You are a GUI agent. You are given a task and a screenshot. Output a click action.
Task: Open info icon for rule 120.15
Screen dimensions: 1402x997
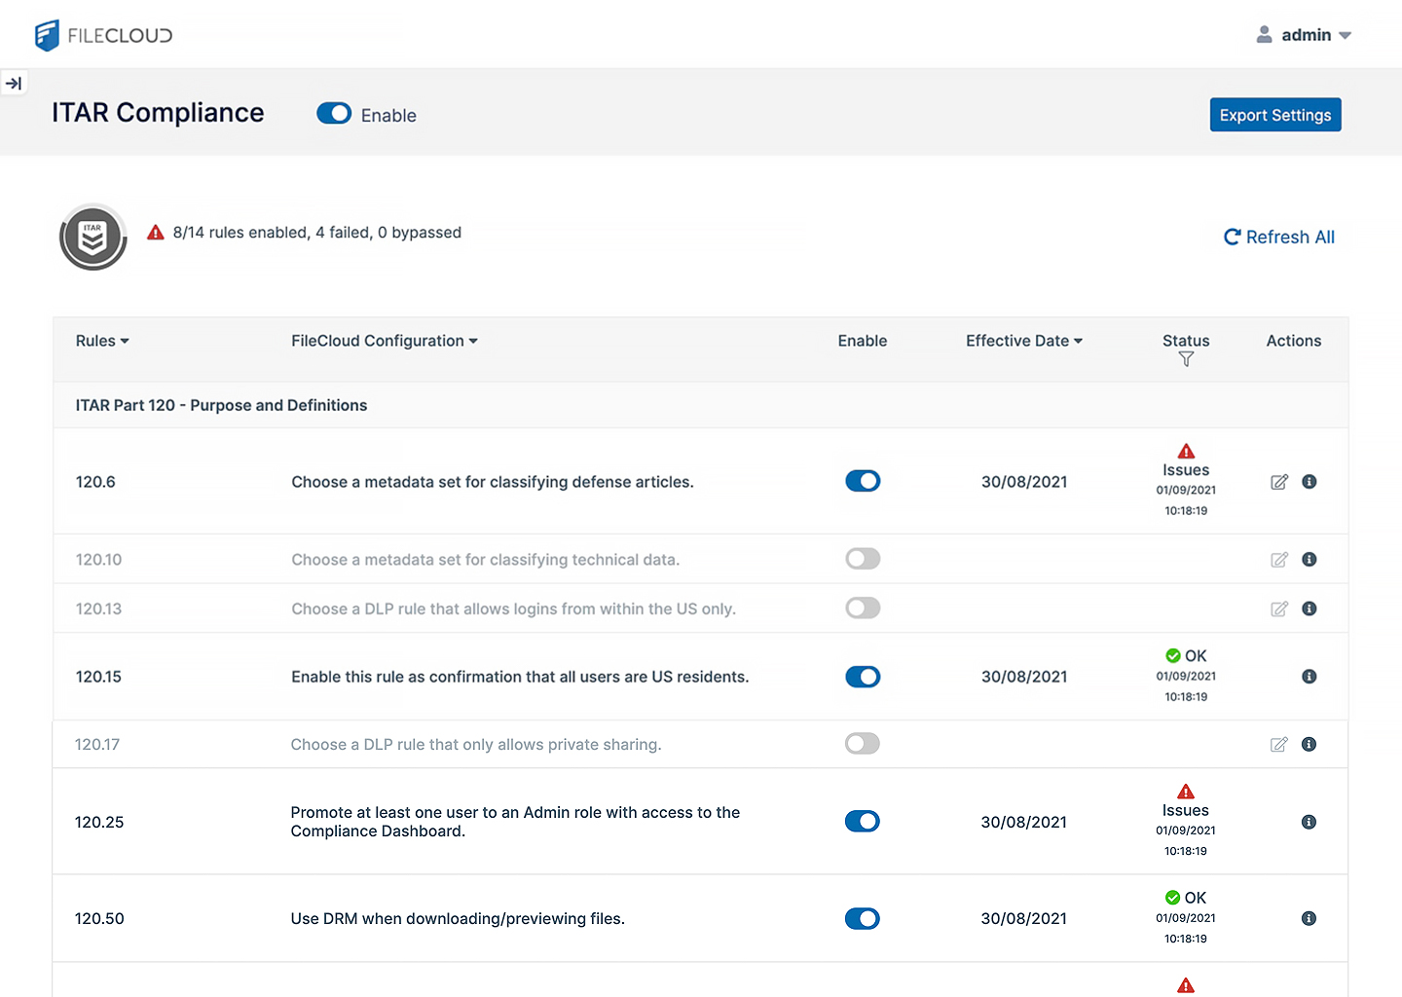[x=1310, y=677]
